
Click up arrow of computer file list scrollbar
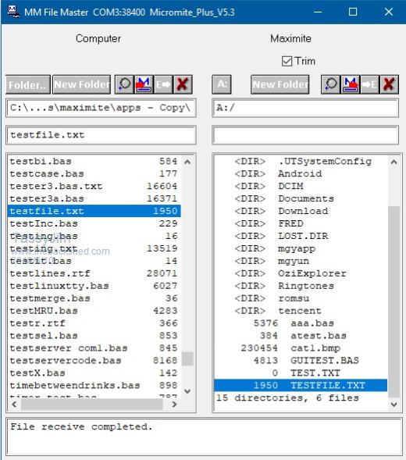187,162
